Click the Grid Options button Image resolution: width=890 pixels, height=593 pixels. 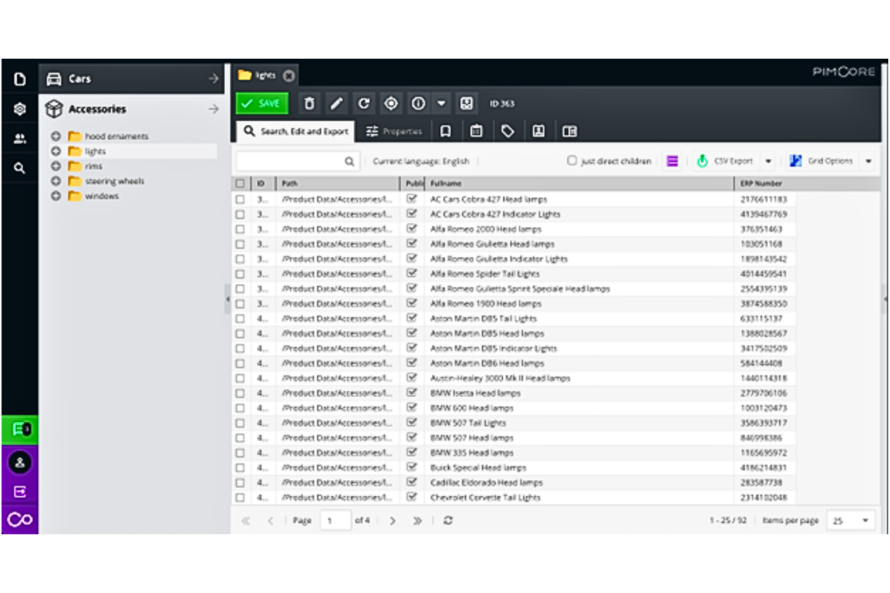(821, 161)
